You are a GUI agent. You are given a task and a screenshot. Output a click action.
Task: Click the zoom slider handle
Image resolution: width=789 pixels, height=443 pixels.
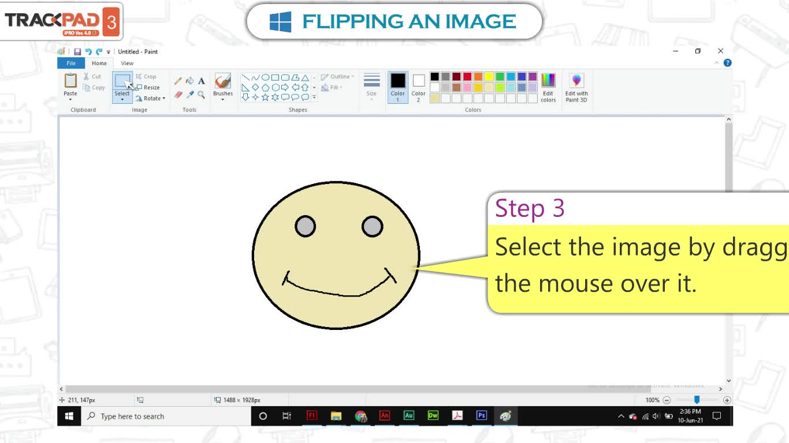point(697,400)
